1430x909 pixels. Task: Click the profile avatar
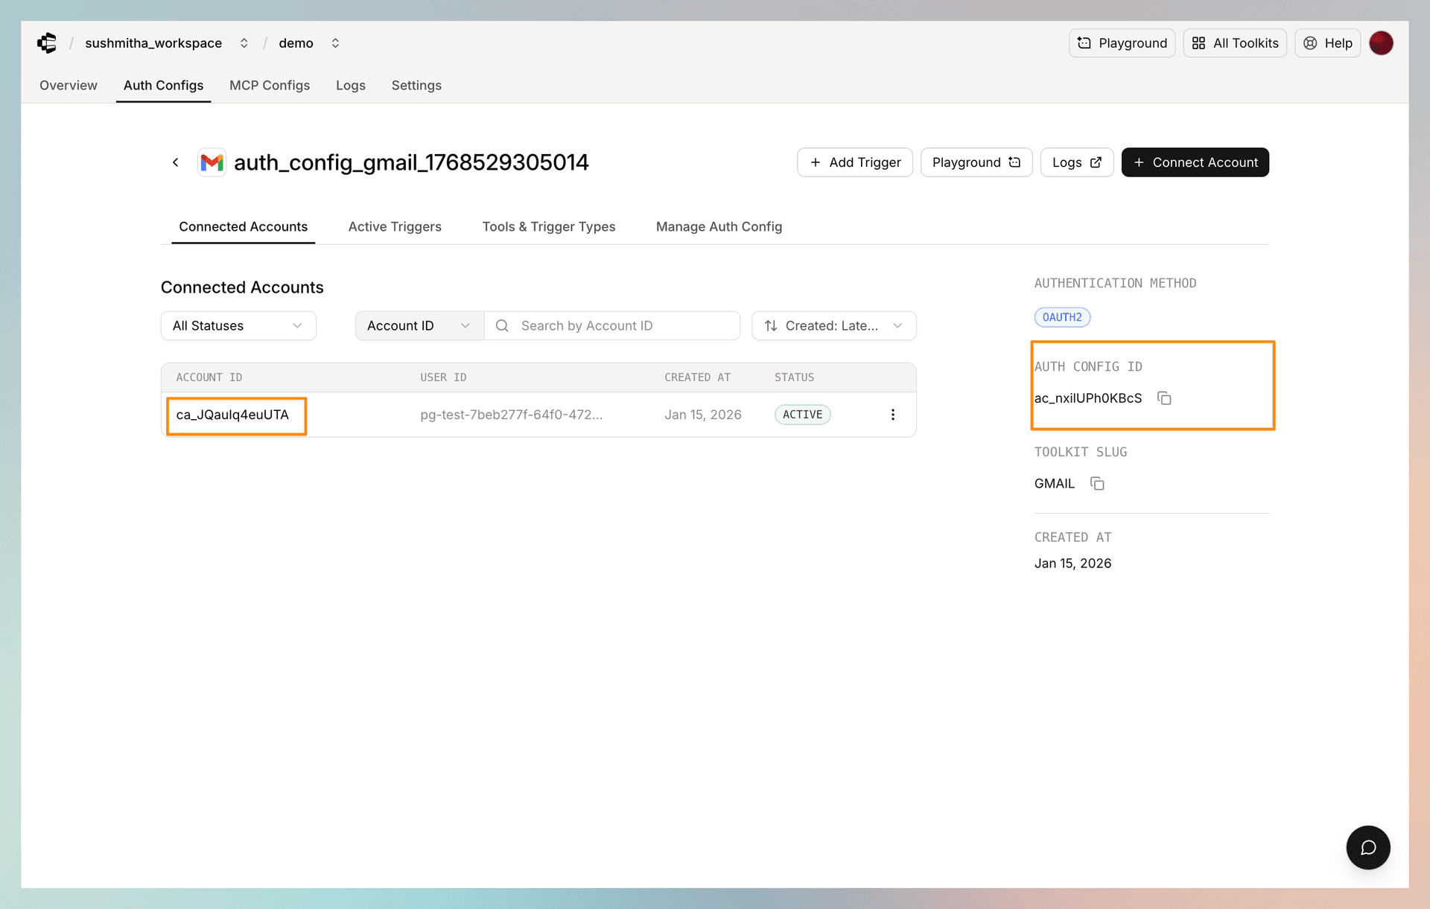(1382, 42)
